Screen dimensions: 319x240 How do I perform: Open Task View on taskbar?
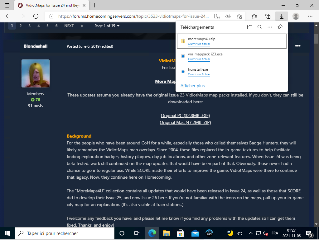pos(137,233)
